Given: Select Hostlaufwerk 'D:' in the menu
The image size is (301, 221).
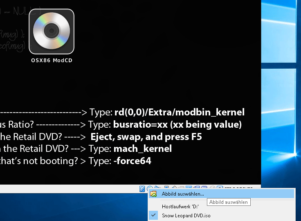Looking at the screenshot, I should (x=222, y=207).
